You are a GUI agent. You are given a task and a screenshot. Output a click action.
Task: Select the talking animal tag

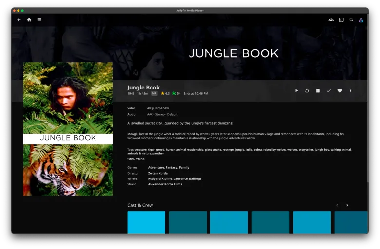click(x=341, y=150)
